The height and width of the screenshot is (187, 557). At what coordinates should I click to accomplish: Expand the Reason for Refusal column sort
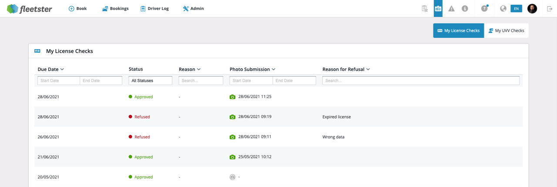(368, 69)
